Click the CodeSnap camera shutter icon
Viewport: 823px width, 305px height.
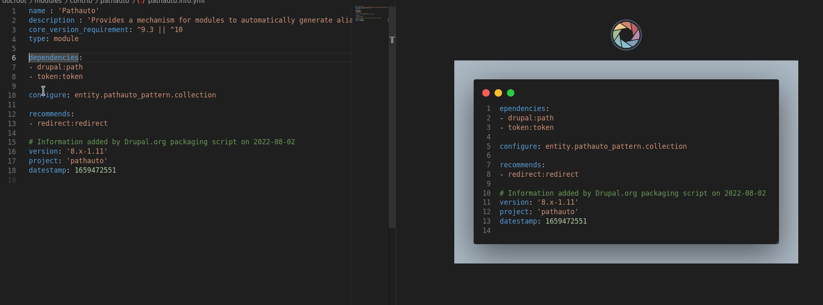pos(626,35)
